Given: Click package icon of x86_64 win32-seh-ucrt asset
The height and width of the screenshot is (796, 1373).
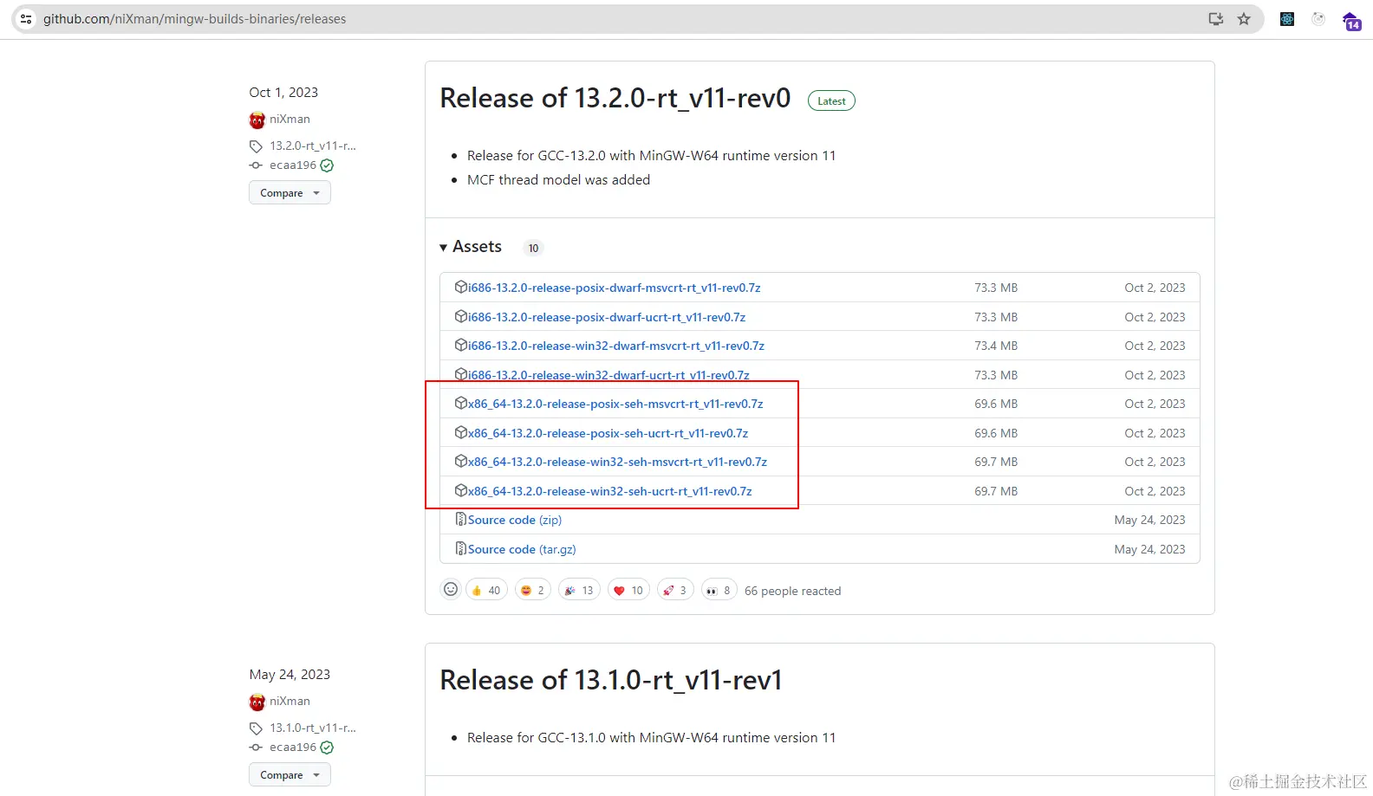Looking at the screenshot, I should pos(461,490).
